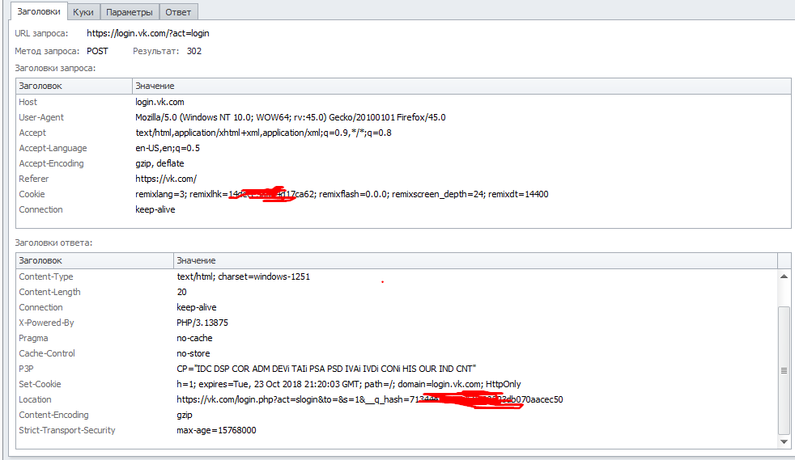Click the request headers Заголовок column header
Image resolution: width=795 pixels, height=460 pixels.
[74, 86]
